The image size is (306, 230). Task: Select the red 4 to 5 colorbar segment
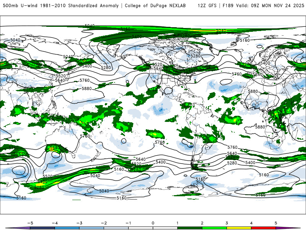[x=264, y=228]
